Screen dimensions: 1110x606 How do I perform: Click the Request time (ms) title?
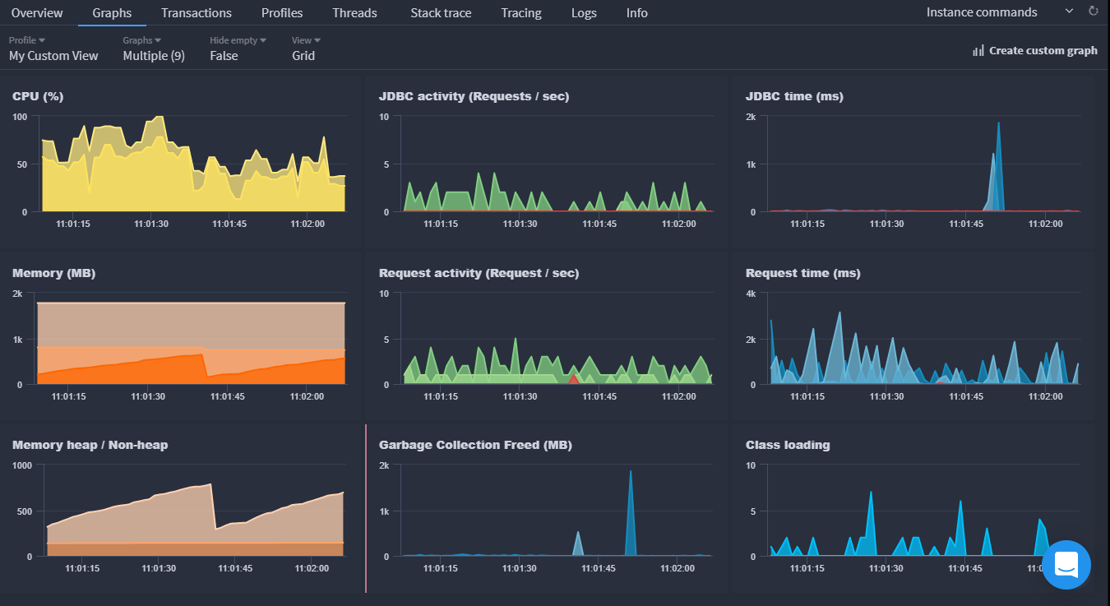tap(803, 273)
